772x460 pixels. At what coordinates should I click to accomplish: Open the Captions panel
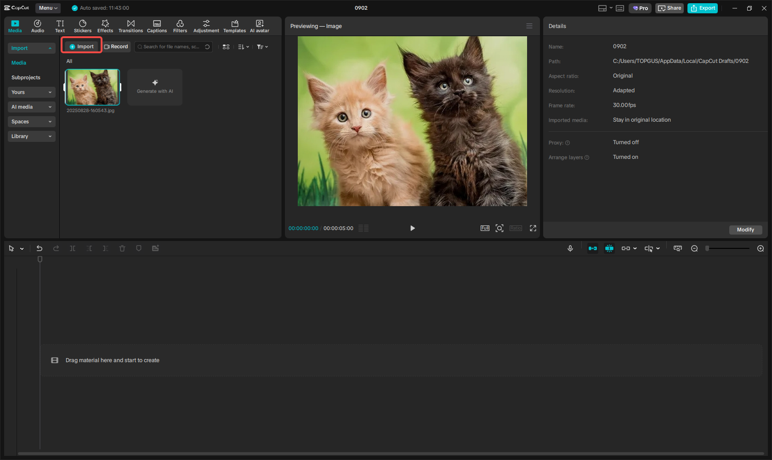point(157,25)
